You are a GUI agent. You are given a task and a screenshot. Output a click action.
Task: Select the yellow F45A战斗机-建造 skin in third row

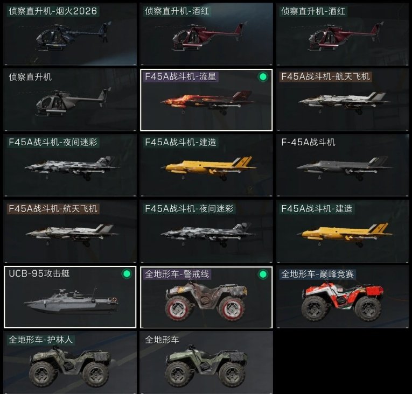point(206,165)
